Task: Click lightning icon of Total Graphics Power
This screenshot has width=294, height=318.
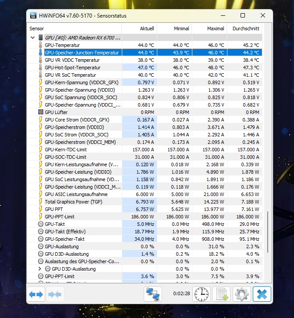Action: pos(40,202)
